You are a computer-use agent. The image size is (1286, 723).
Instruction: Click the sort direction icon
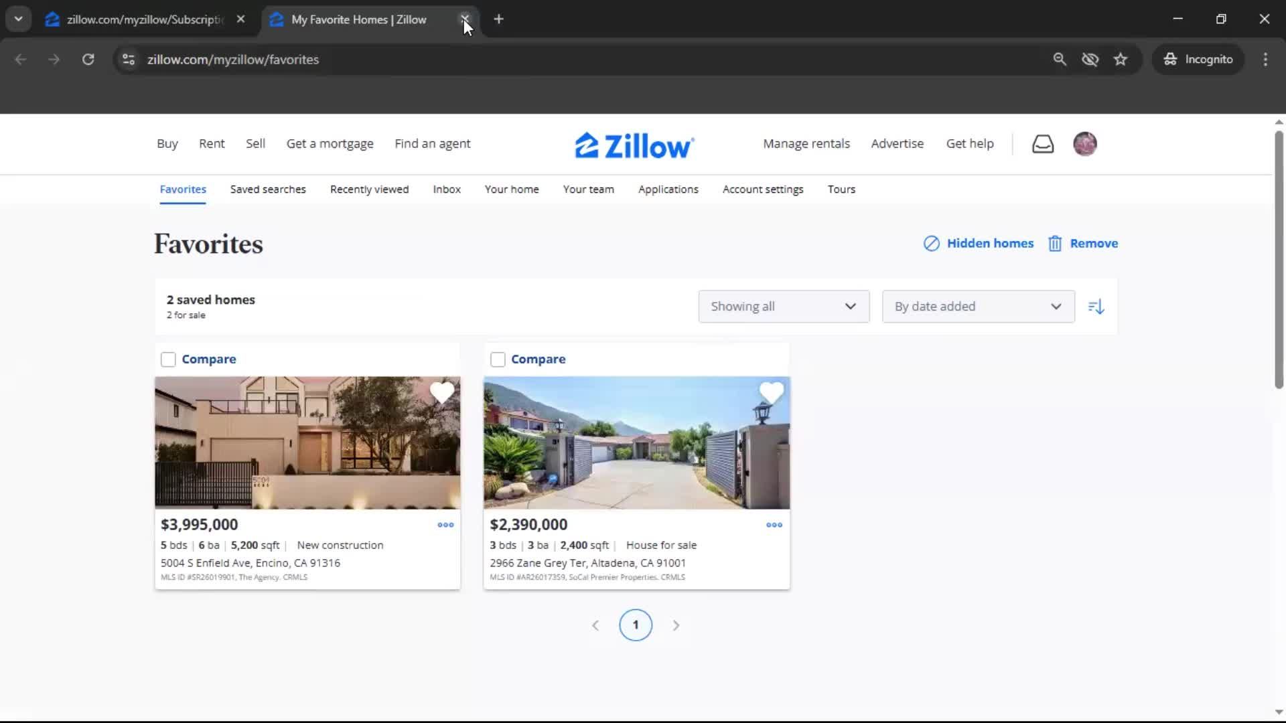click(x=1096, y=307)
